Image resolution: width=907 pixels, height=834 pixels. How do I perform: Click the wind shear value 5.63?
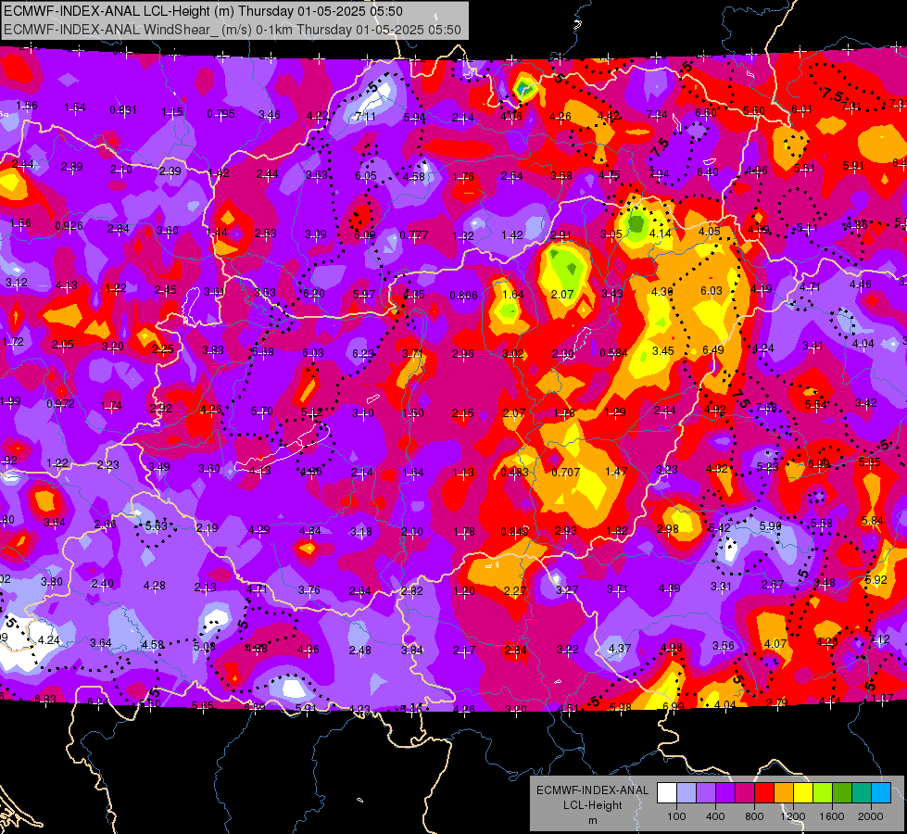point(157,525)
